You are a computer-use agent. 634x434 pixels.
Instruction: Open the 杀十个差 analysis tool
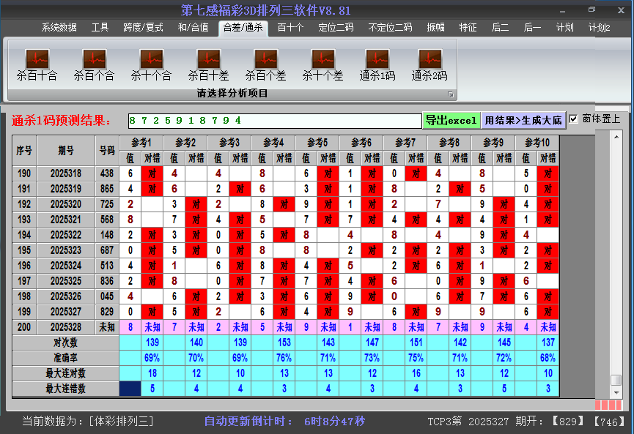click(x=322, y=62)
